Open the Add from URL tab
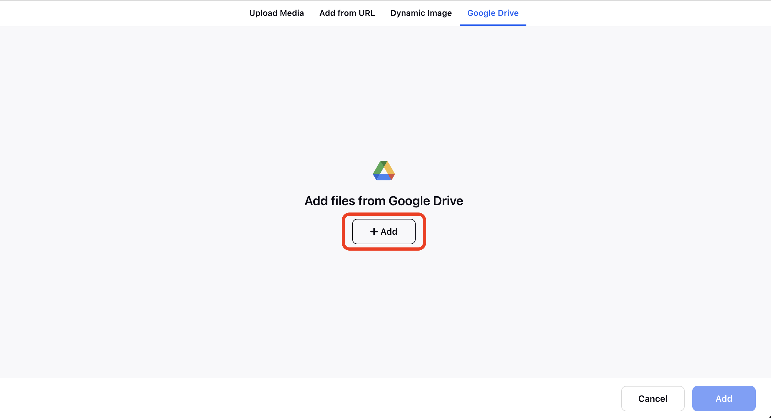The image size is (771, 418). [x=347, y=13]
